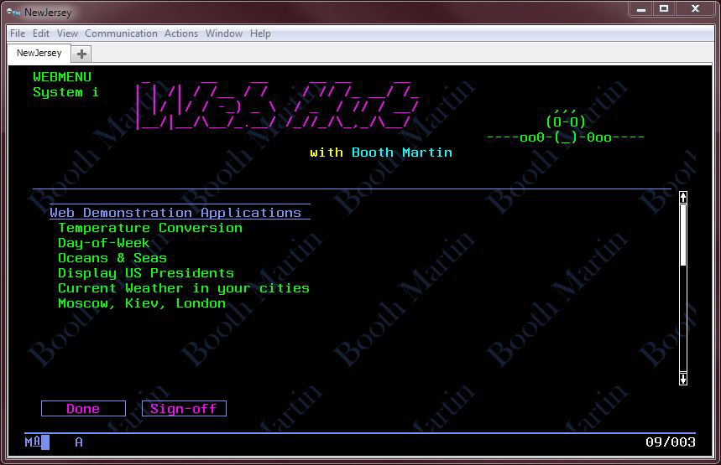
Task: Select Moscow, Kiev, London option
Action: [x=142, y=303]
